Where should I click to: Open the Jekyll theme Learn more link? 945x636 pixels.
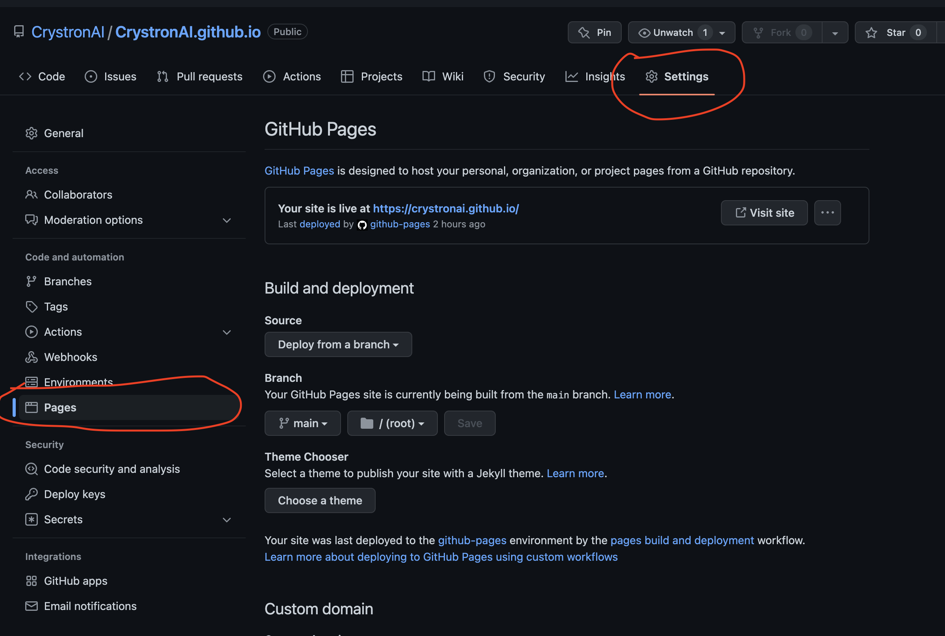[575, 473]
